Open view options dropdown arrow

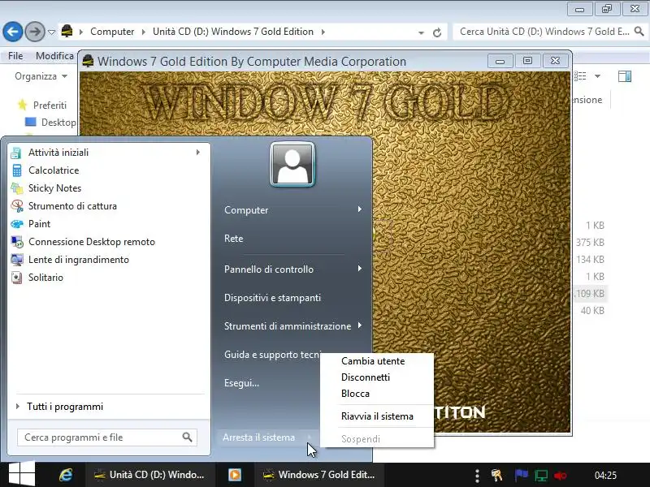[x=597, y=76]
